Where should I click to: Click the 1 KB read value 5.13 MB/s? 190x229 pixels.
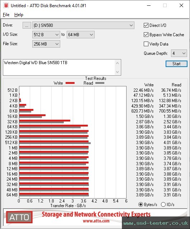(x=172, y=95)
